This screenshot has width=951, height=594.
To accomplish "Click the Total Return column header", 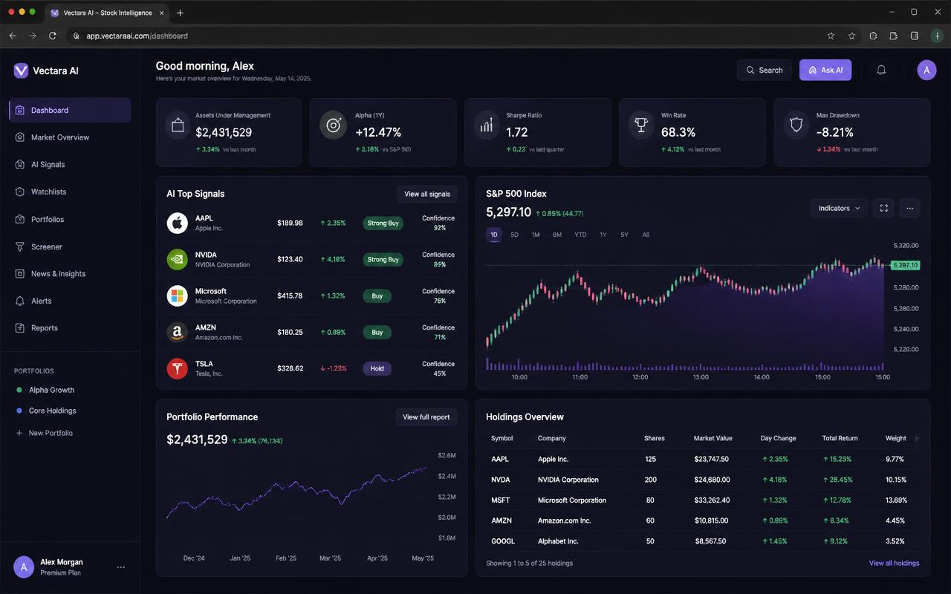I will click(x=840, y=438).
